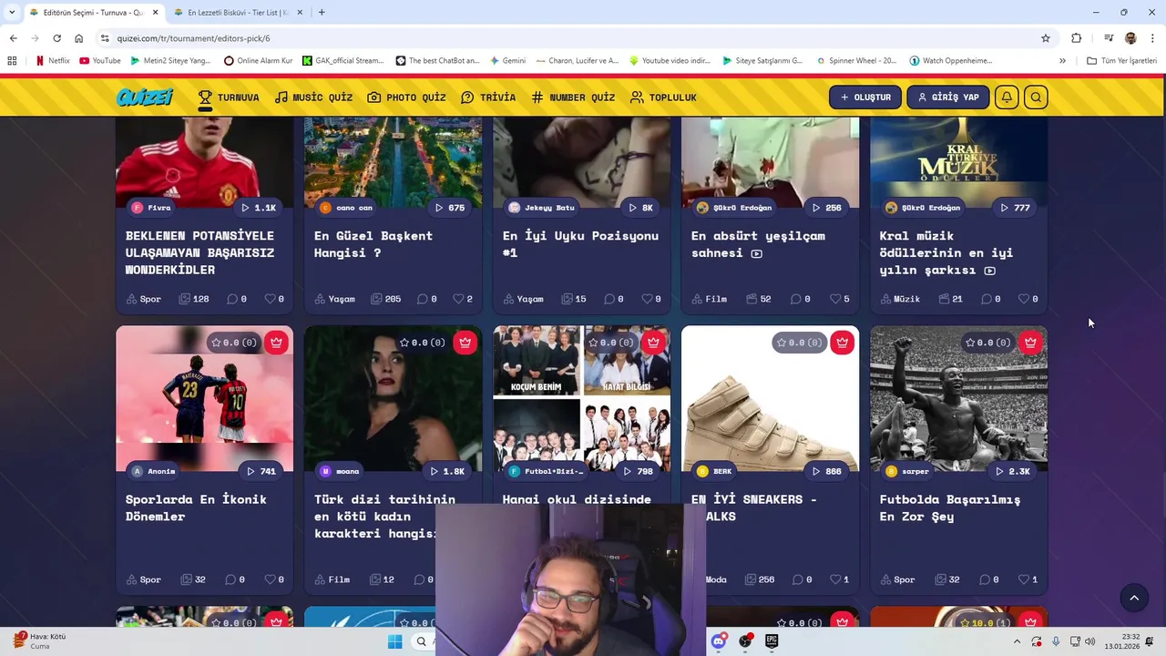Click the Müzik category tag
The width and height of the screenshot is (1166, 656).
(x=900, y=299)
